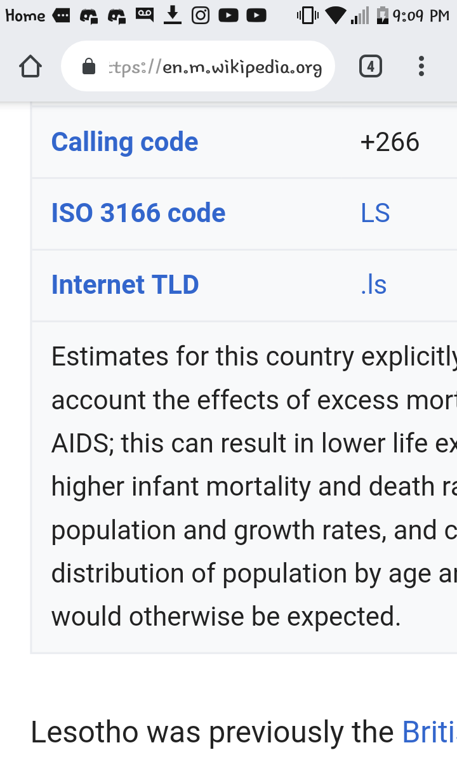Follow the LS country code link
The height and width of the screenshot is (757, 457).
click(x=375, y=213)
